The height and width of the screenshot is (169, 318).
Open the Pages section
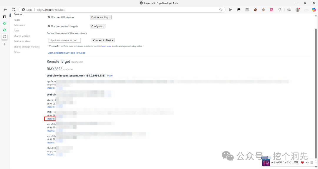point(17,20)
